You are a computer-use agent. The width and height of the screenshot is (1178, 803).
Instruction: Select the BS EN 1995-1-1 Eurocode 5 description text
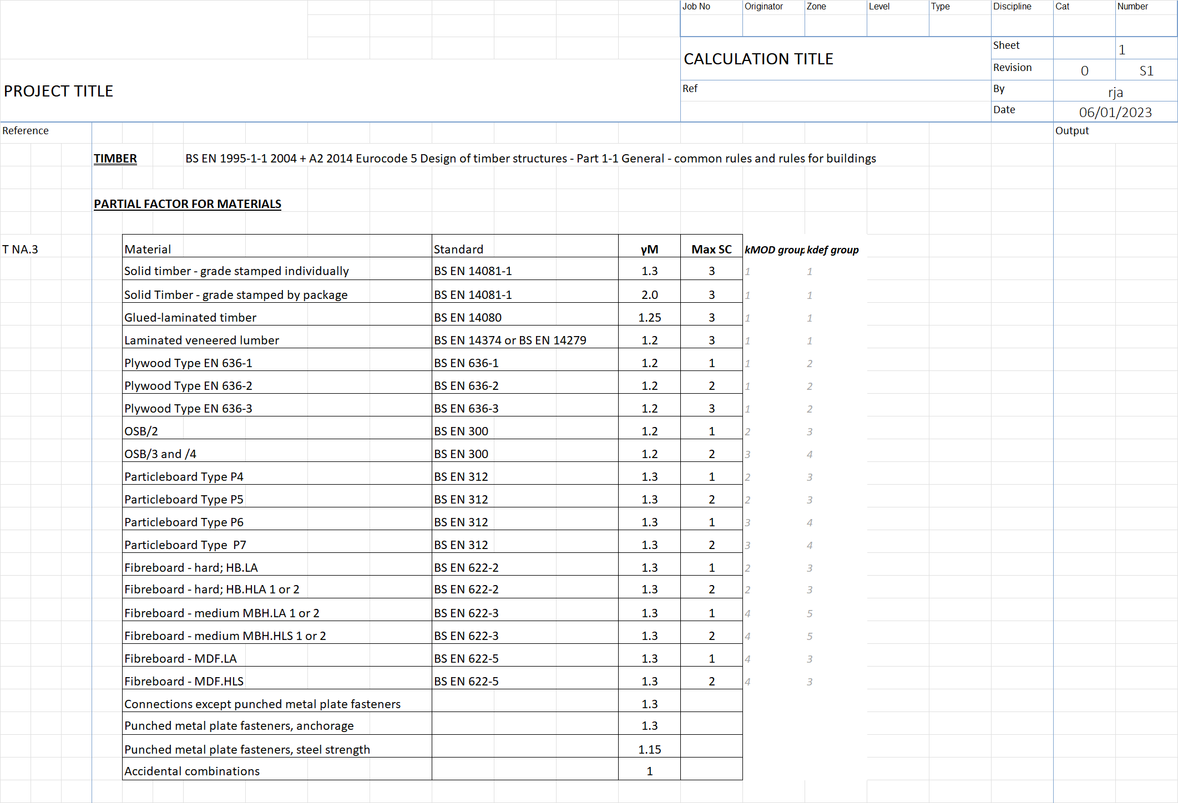(x=530, y=159)
